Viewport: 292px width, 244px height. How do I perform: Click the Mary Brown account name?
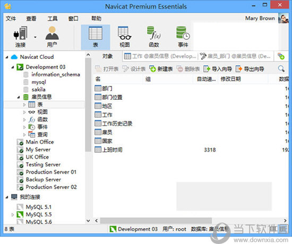point(260,18)
